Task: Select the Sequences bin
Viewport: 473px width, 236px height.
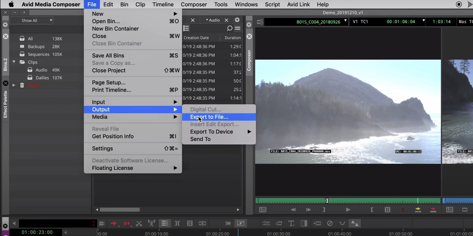Action: coord(38,54)
